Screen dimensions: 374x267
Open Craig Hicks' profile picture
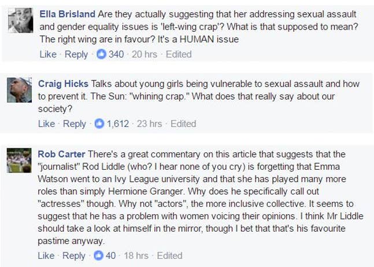pos(19,90)
